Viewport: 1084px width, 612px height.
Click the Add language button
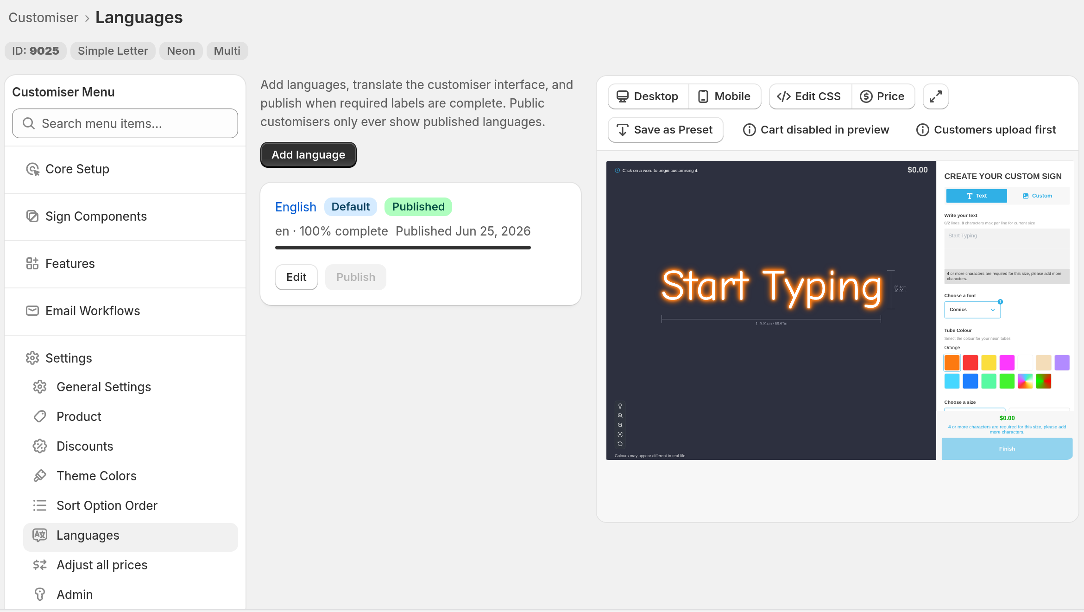click(x=309, y=155)
